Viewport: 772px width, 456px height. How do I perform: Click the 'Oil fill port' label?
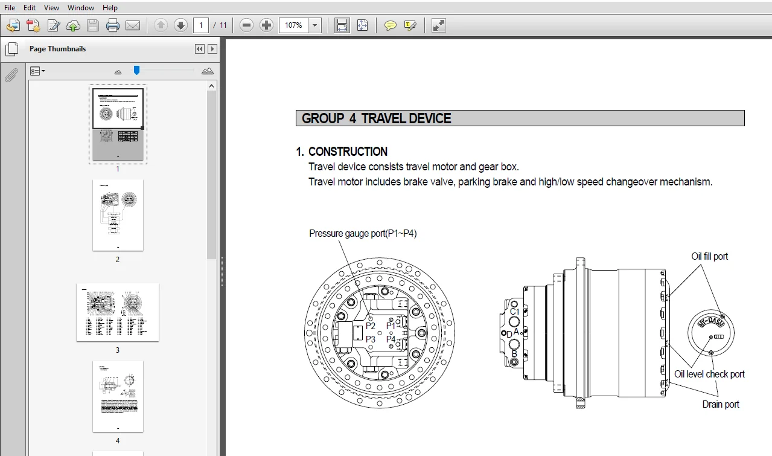(710, 256)
